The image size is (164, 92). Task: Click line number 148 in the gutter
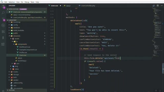(52, 58)
